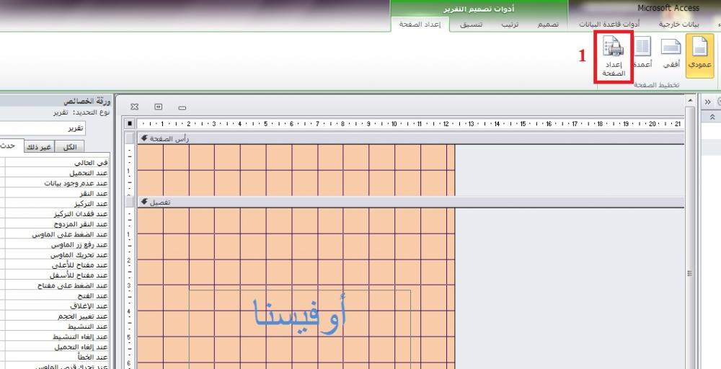Select عمودي portrait orientation

coord(699,55)
